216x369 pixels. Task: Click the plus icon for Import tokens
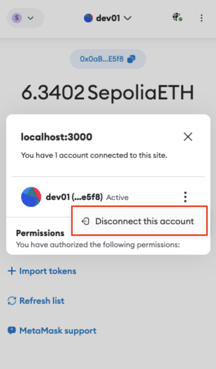[12, 271]
